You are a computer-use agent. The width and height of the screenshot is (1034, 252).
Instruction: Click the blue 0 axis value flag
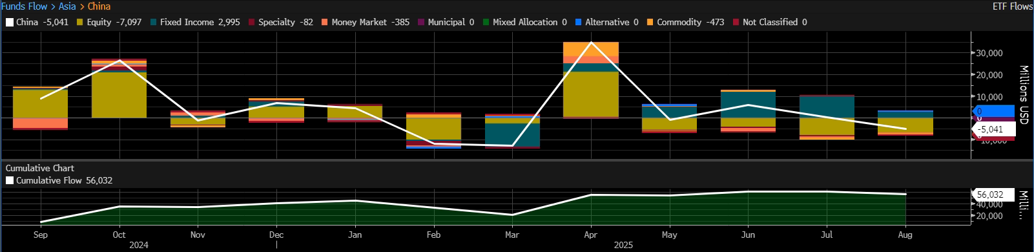(x=993, y=111)
